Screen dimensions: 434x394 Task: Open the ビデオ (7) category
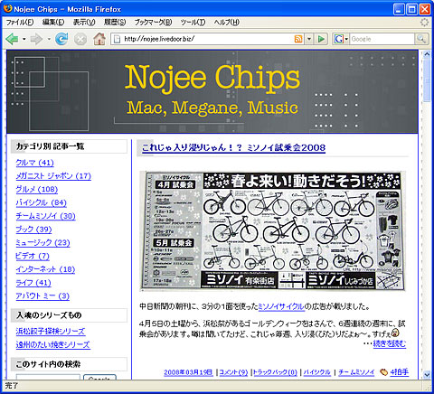coord(33,256)
